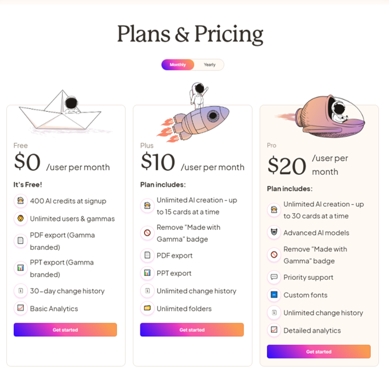This screenshot has width=389, height=373.
Task: Click the 400 AI credits astronaut icon
Action: pos(20,200)
